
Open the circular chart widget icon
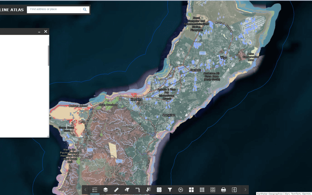pyautogui.click(x=181, y=190)
